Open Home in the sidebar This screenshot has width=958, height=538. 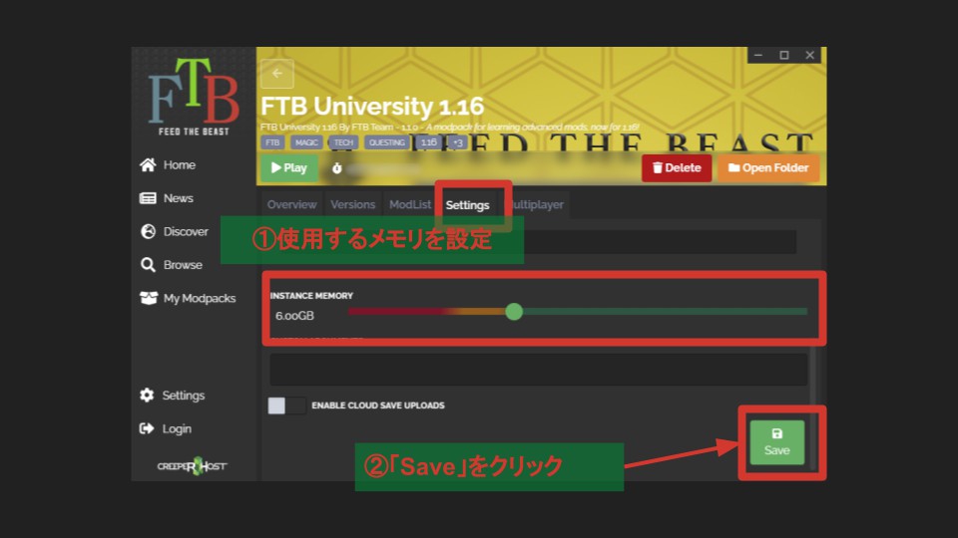click(168, 165)
